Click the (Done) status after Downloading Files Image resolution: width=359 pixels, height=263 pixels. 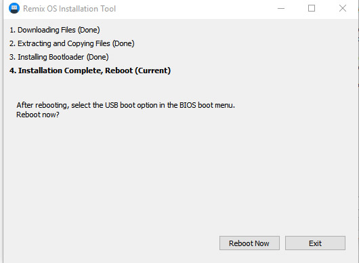click(x=89, y=30)
